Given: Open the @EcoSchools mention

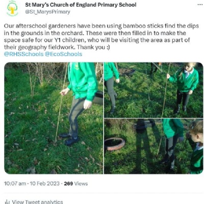Looking at the screenshot, I should click(63, 54).
